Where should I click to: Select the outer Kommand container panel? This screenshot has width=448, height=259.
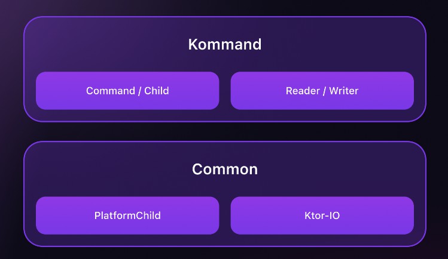(x=225, y=69)
